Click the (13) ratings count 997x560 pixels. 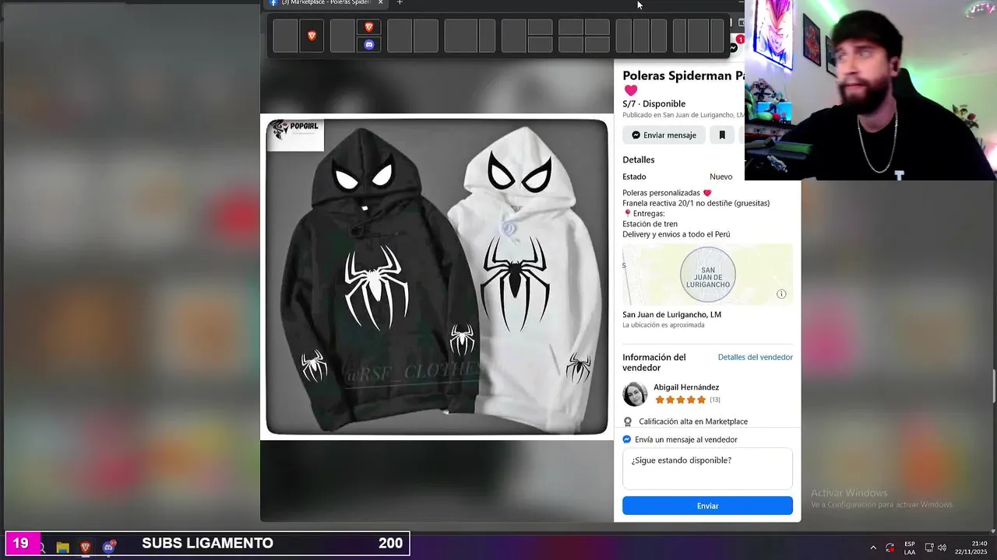[715, 400]
